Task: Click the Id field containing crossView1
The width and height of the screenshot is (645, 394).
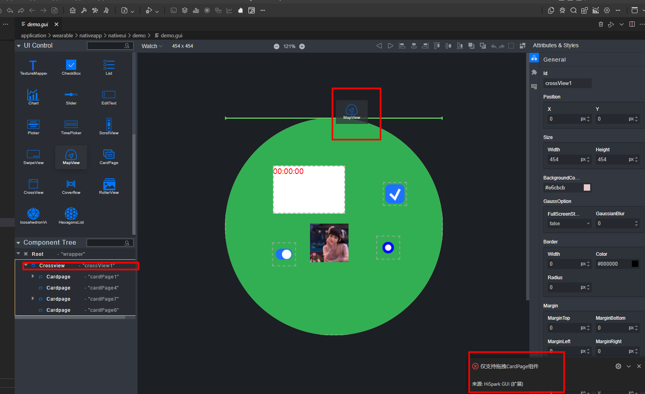Action: (567, 83)
